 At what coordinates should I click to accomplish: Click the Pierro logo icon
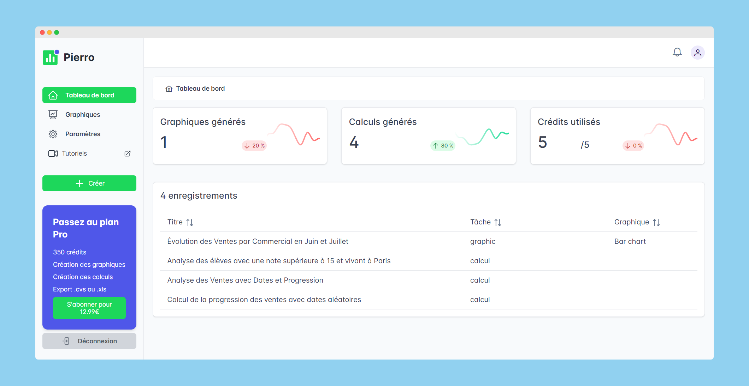[51, 57]
